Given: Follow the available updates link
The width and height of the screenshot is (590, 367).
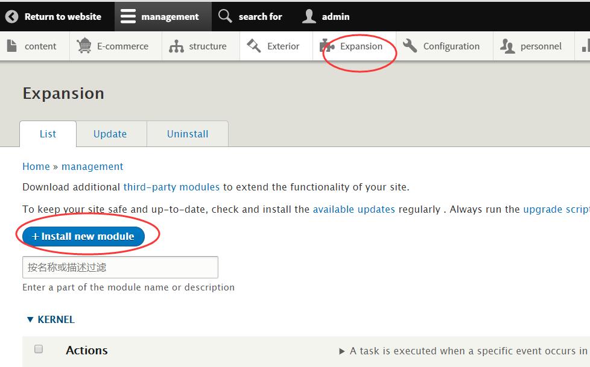Looking at the screenshot, I should 354,209.
